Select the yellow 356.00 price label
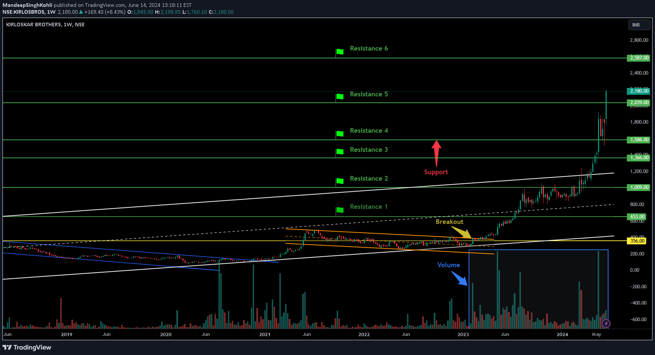The image size is (655, 355). [x=637, y=241]
